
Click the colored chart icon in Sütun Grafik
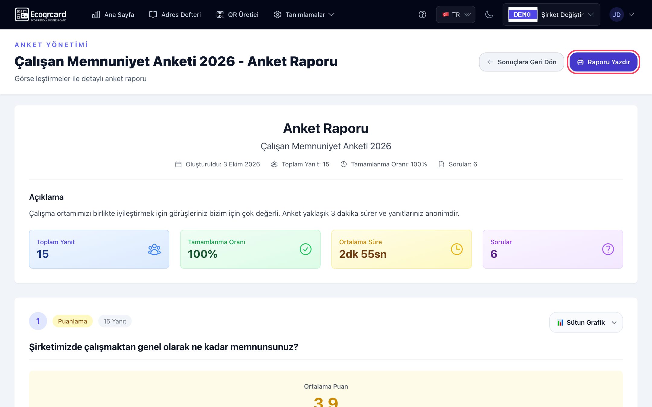click(560, 323)
